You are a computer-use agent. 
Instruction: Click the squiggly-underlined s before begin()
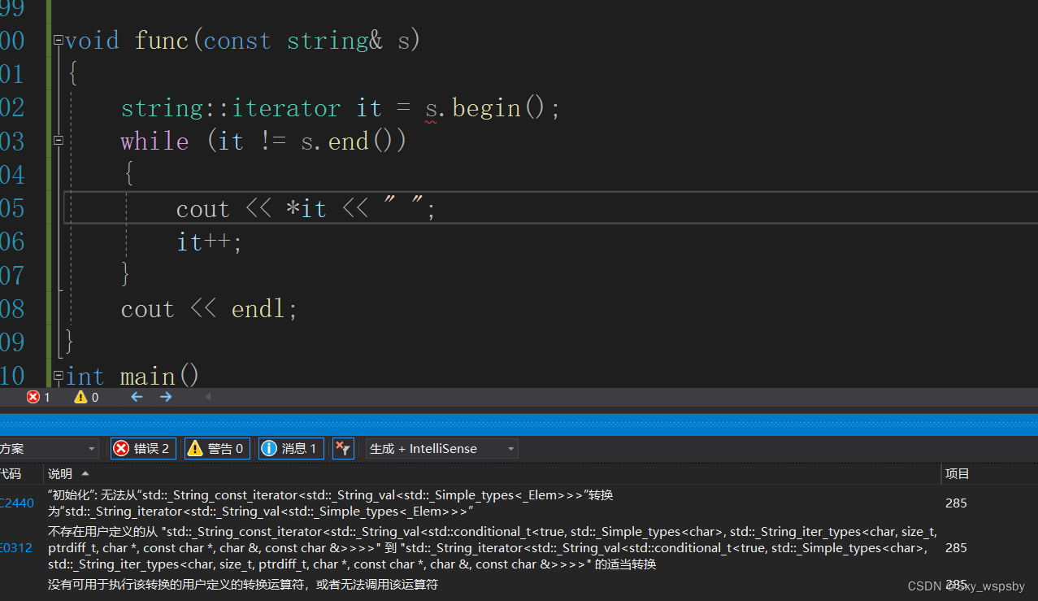(x=432, y=109)
